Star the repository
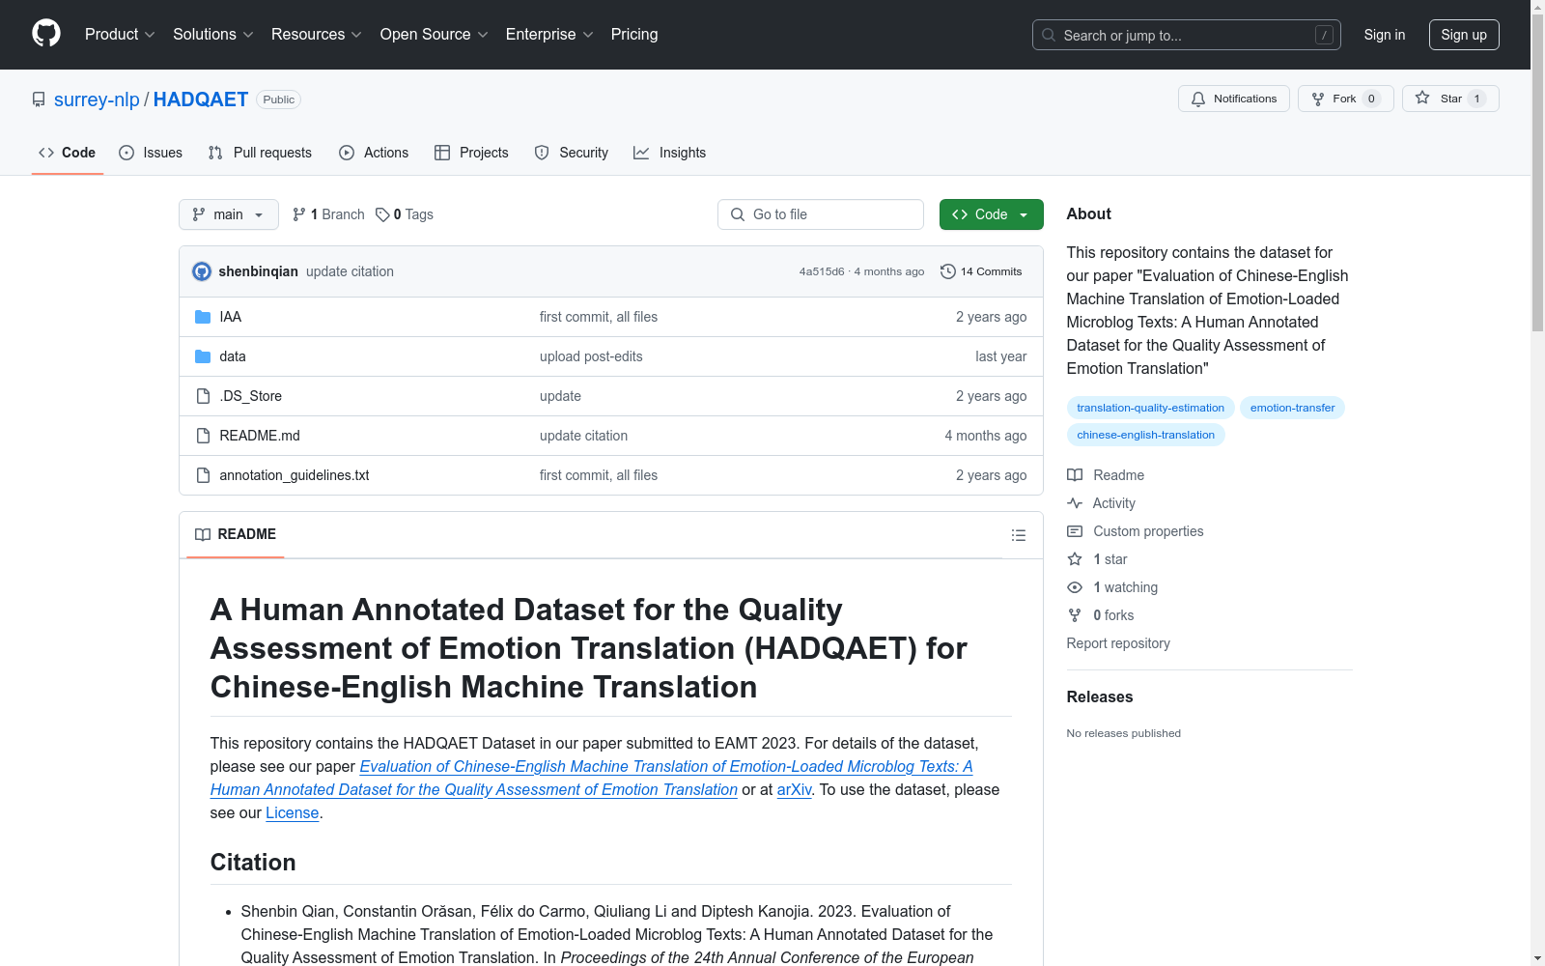This screenshot has width=1545, height=966. [1450, 99]
